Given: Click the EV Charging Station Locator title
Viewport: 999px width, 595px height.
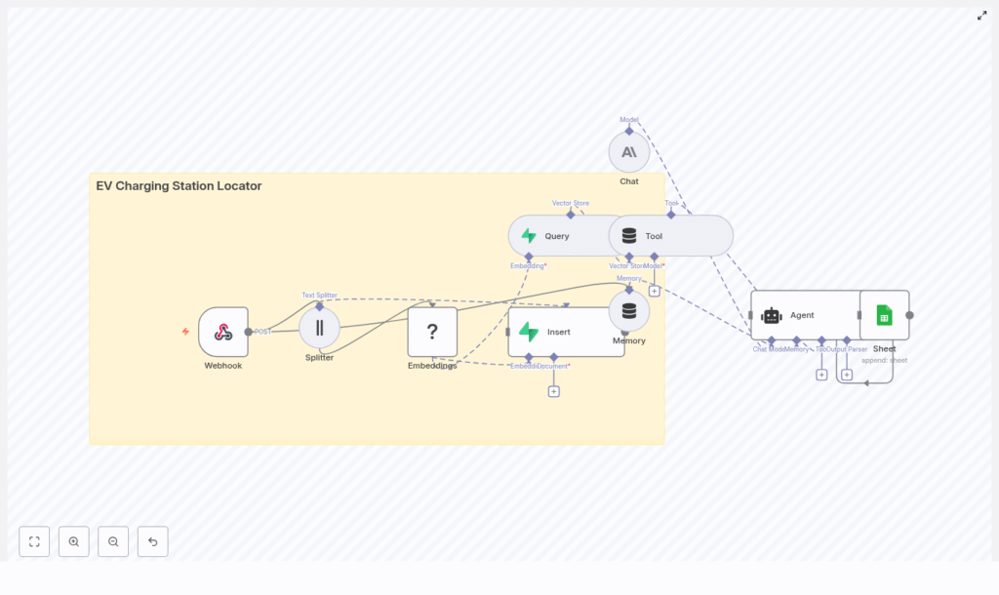Looking at the screenshot, I should point(177,185).
